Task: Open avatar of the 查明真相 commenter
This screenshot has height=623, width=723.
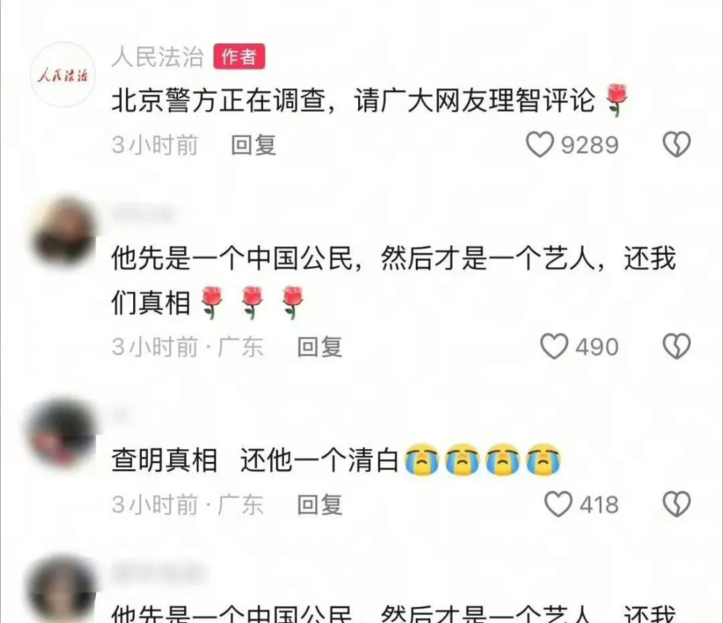Action: 63,433
